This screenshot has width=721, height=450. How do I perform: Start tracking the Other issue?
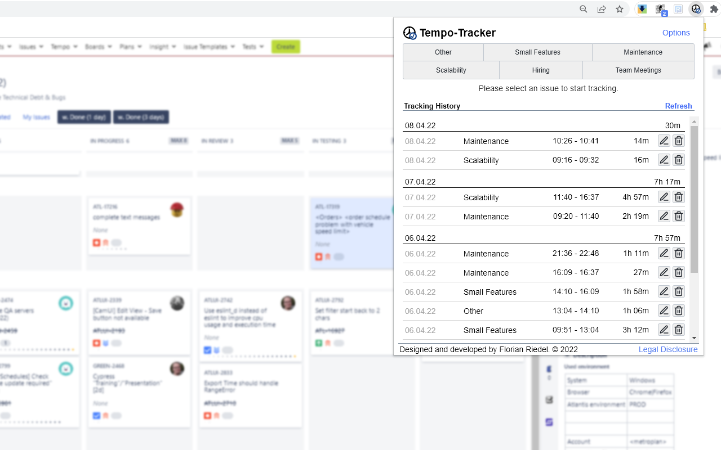443,52
